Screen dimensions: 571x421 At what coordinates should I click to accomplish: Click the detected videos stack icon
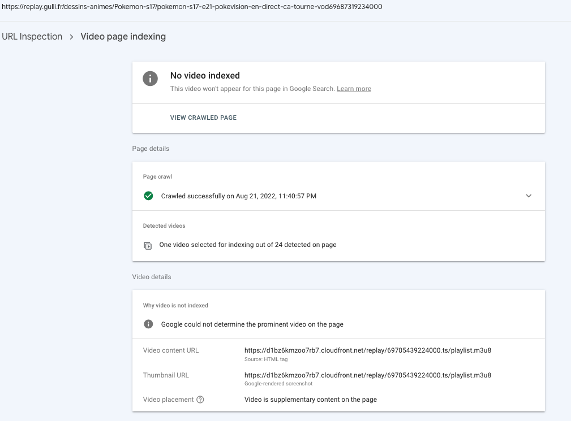tap(148, 245)
